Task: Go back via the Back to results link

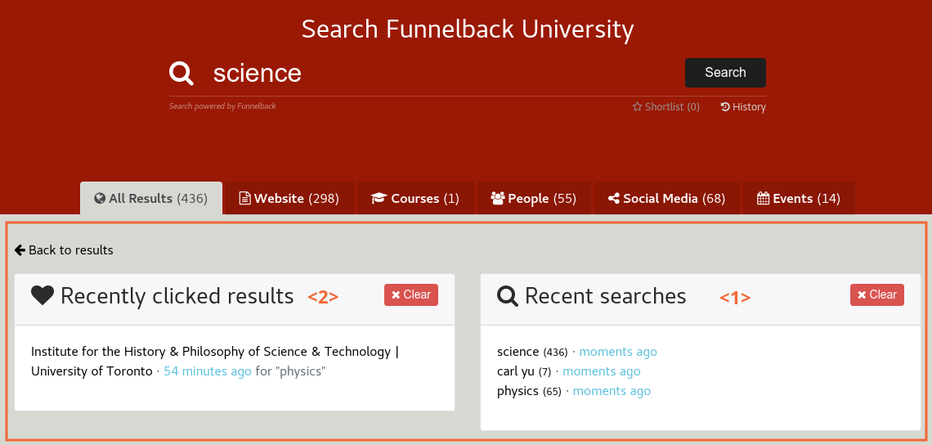Action: (64, 249)
